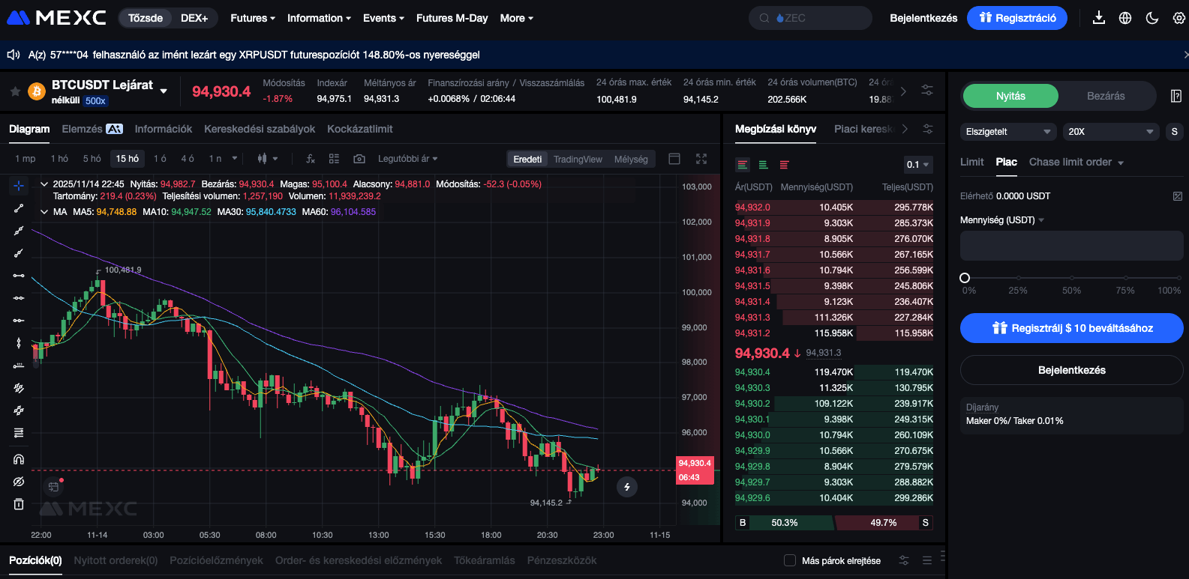The width and height of the screenshot is (1189, 579).
Task: Add BTCUSDT to favorites with star
Action: [x=15, y=91]
